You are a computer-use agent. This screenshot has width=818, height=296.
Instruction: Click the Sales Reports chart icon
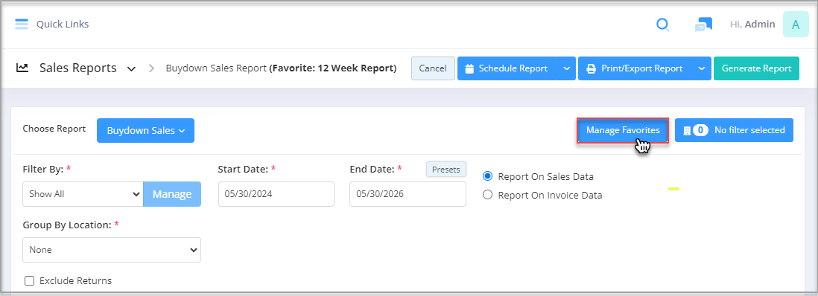[x=22, y=68]
